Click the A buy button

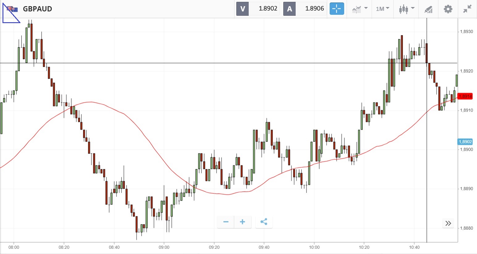click(289, 9)
